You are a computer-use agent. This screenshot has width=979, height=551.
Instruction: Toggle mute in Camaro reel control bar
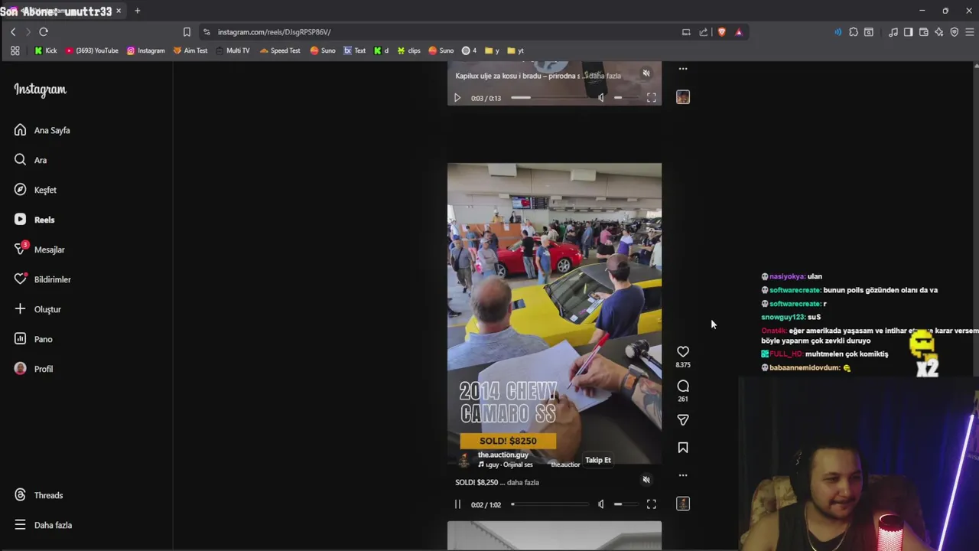click(x=601, y=504)
